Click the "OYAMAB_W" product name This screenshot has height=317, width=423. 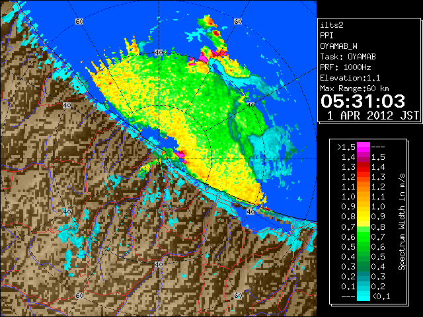pyautogui.click(x=338, y=46)
